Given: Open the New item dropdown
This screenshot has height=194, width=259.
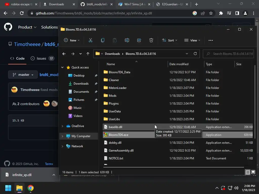Looking at the screenshot, I should pyautogui.click(x=72, y=40).
